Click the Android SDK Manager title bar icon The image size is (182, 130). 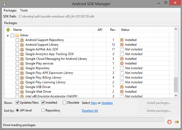pyautogui.click(x=4, y=4)
